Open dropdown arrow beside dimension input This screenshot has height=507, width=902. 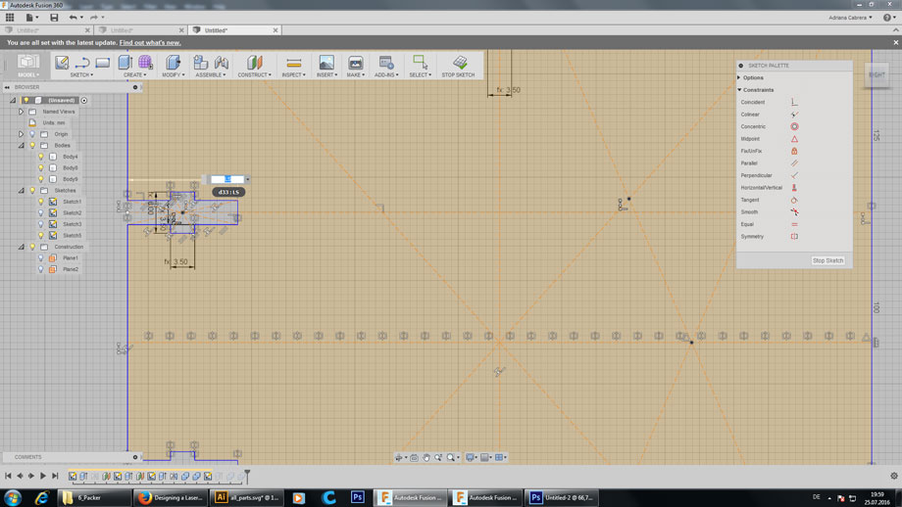[248, 179]
